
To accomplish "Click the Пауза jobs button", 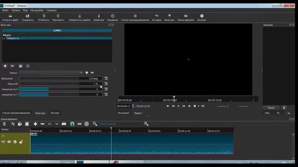I will coord(271,108).
